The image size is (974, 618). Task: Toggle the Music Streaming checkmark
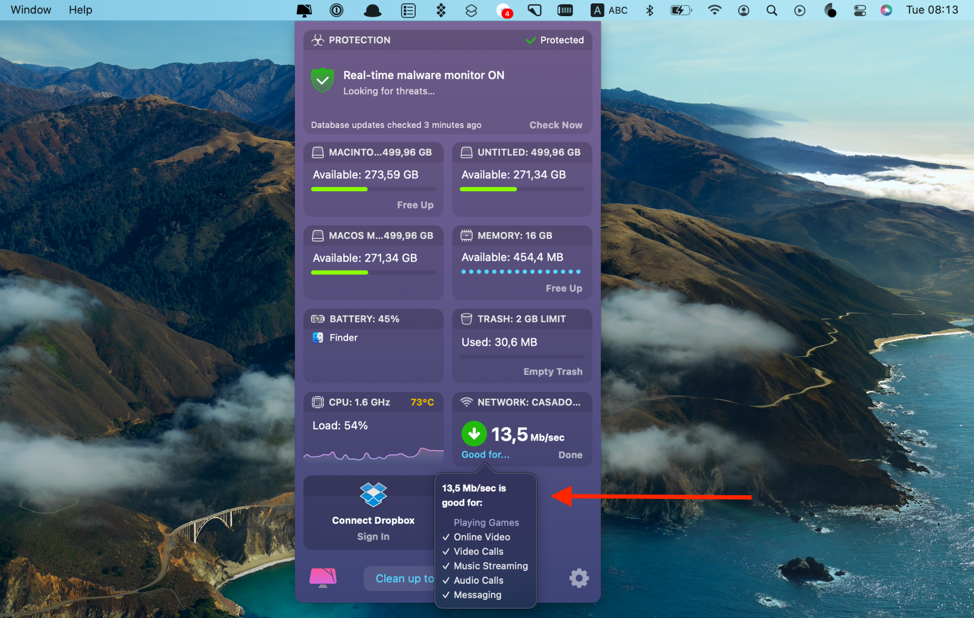coord(446,566)
